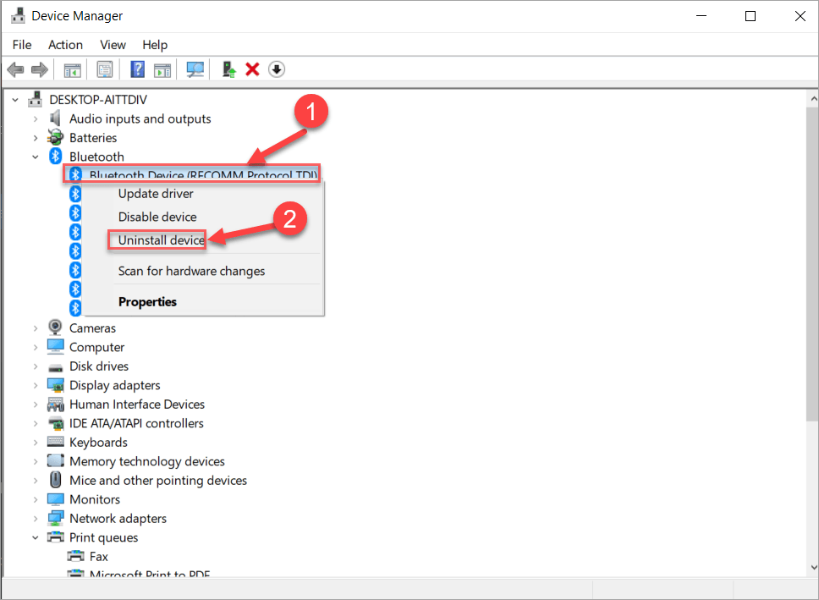Expand the Network adapters category
This screenshot has width=819, height=600.
(36, 519)
